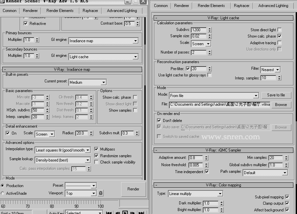Collapse the V-Ray:: rQMC Sampler rollout
The height and width of the screenshot is (214, 297).
223,150
